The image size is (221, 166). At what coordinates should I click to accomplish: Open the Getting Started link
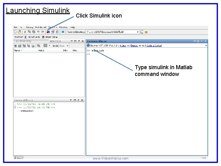(x=154, y=45)
